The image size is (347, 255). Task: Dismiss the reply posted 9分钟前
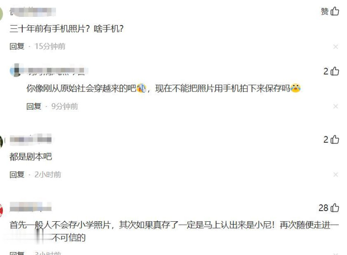335,106
